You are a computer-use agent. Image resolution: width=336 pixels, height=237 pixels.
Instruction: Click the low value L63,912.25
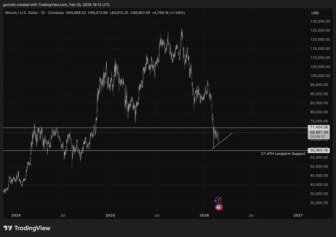[x=119, y=13]
